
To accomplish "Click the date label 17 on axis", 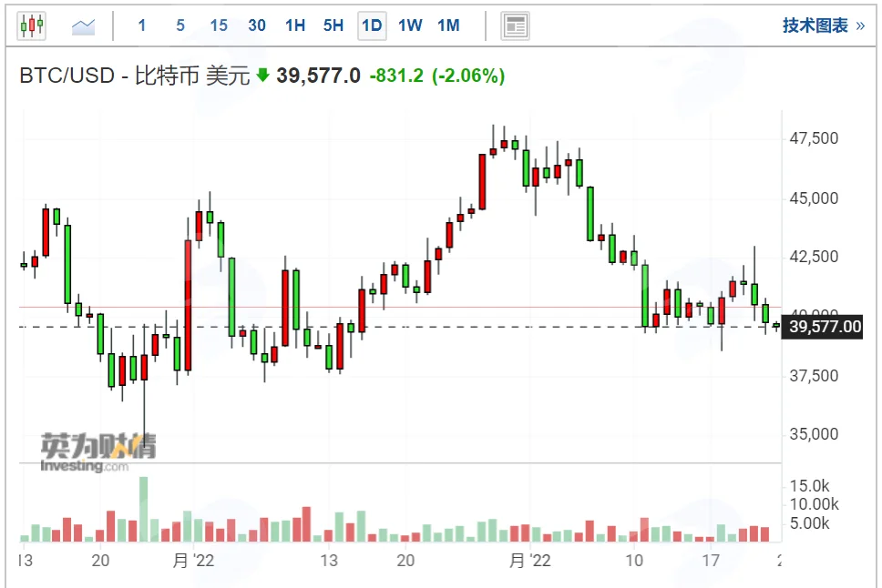I will pyautogui.click(x=711, y=561).
